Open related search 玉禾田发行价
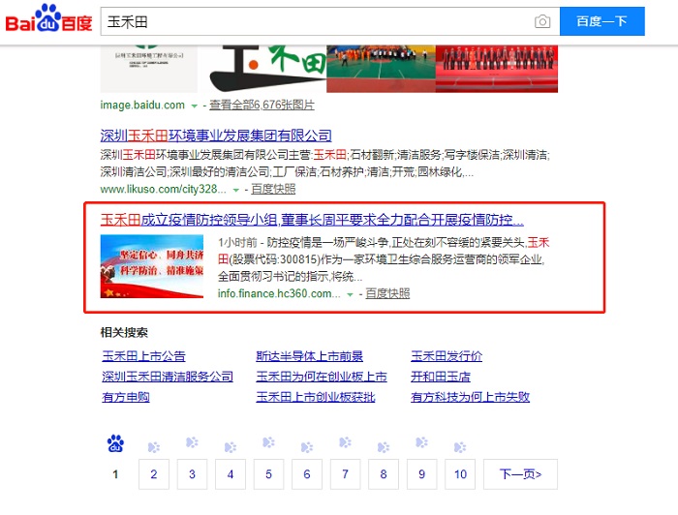Viewport: 678px width, 515px height. pyautogui.click(x=447, y=356)
